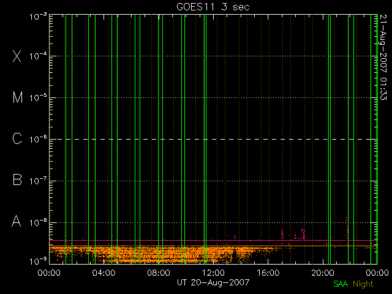Click the B flare class label
This screenshot has height=294, width=392.
[x=17, y=179]
